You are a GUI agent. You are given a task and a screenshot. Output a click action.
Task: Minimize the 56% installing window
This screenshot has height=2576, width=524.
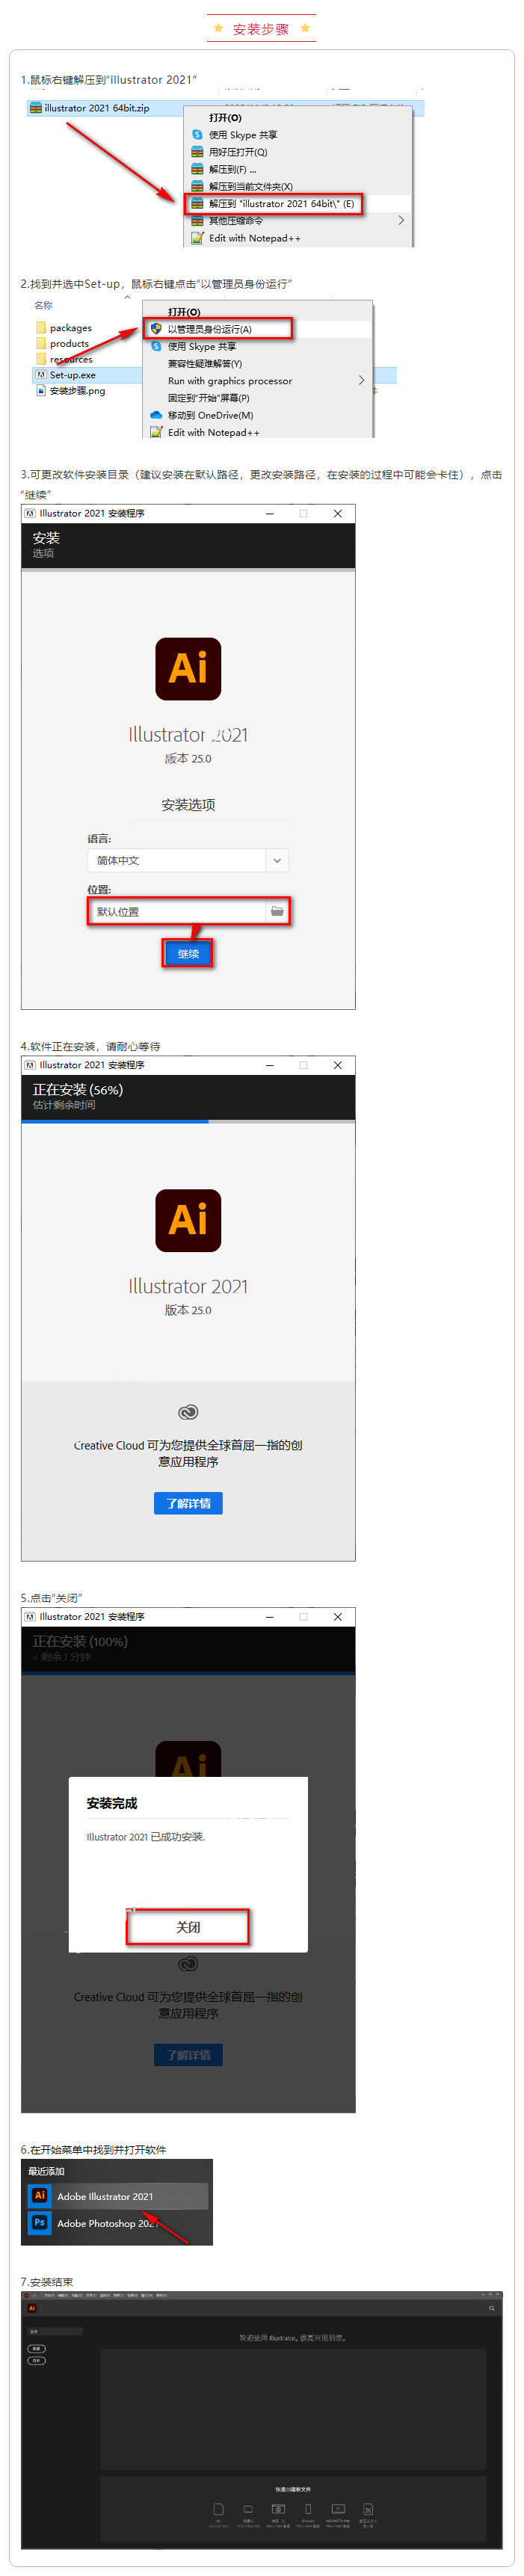[x=269, y=1065]
